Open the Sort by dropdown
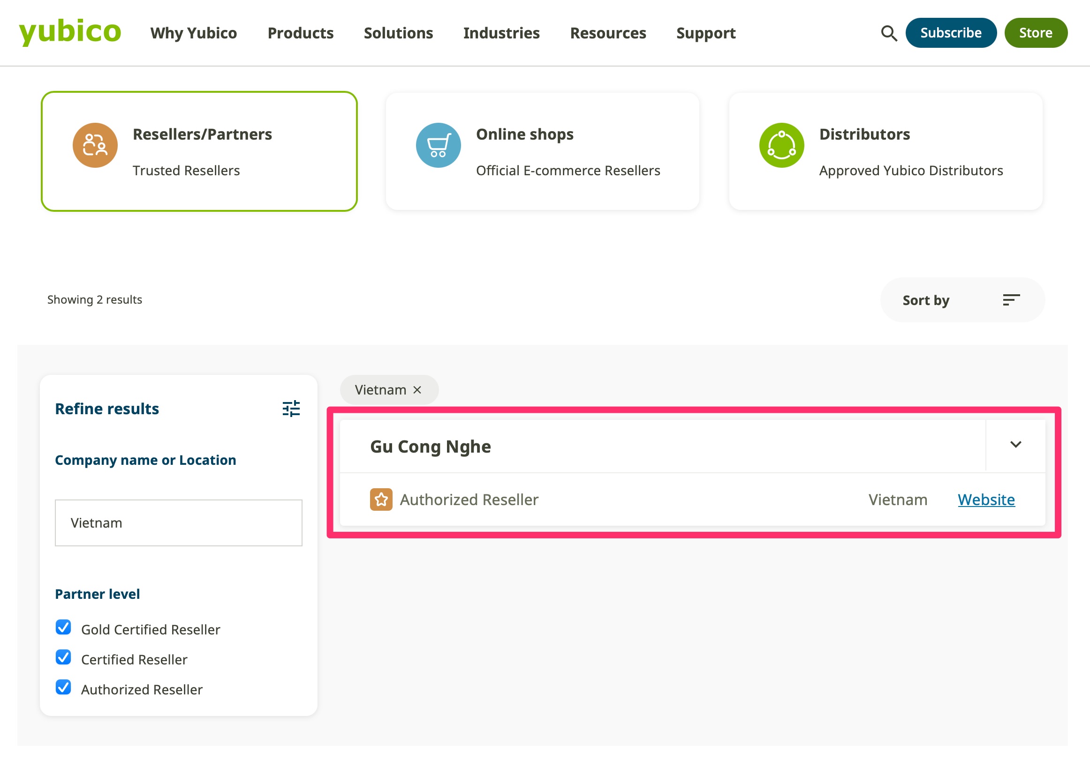Image resolution: width=1090 pixels, height=760 pixels. [962, 300]
